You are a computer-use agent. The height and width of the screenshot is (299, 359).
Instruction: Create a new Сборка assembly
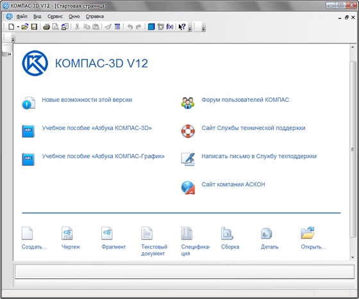click(x=230, y=238)
